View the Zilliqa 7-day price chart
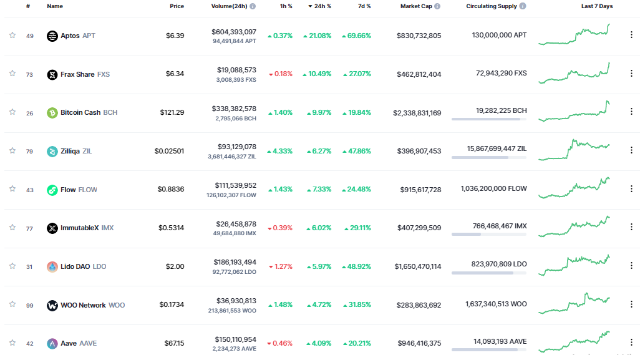Viewport: 640px width, 355px height. tap(575, 150)
